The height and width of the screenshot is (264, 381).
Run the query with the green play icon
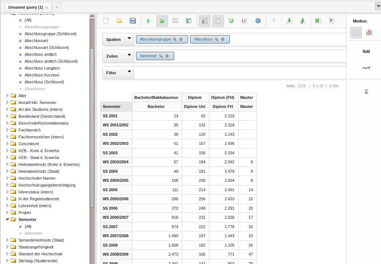pos(148,21)
